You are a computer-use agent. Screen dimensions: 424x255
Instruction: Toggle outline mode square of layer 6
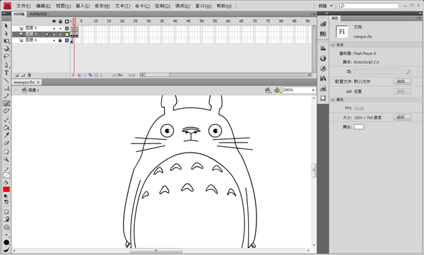click(x=67, y=40)
